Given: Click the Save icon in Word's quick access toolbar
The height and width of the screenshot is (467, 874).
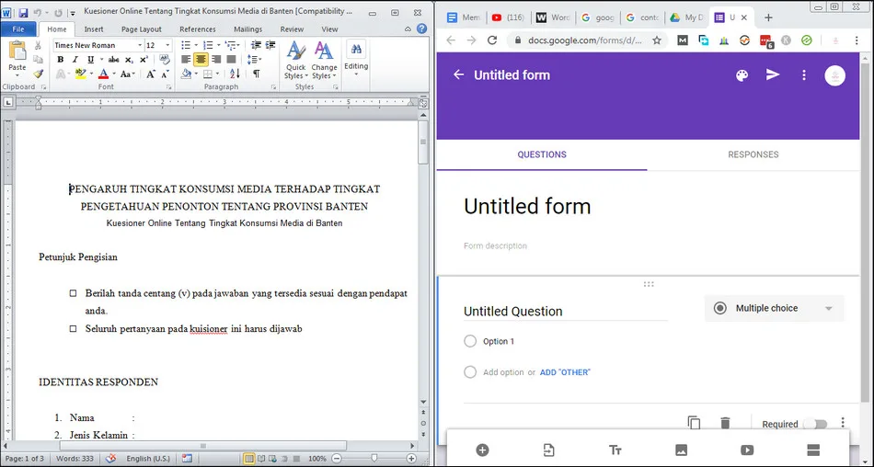Looking at the screenshot, I should (23, 12).
